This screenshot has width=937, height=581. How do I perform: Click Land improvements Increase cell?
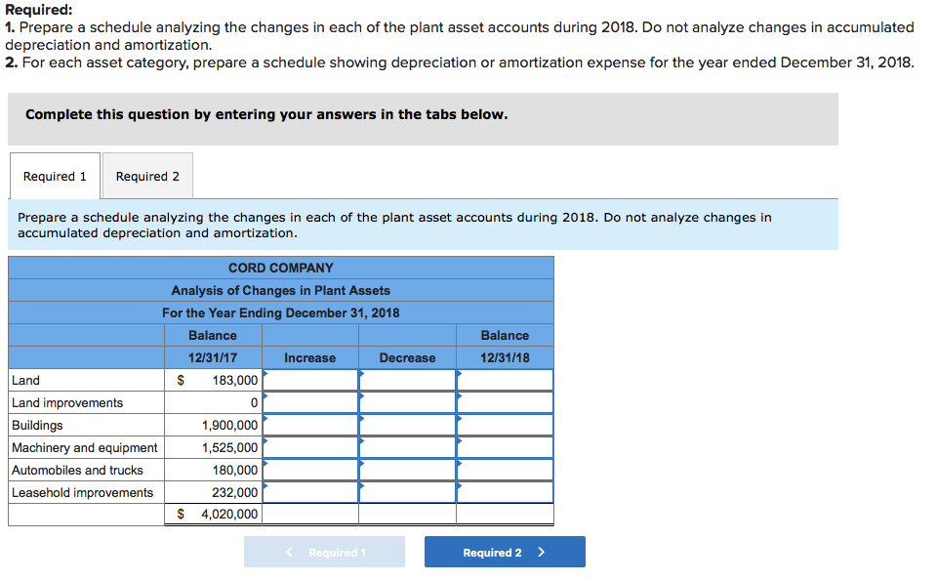(x=310, y=403)
